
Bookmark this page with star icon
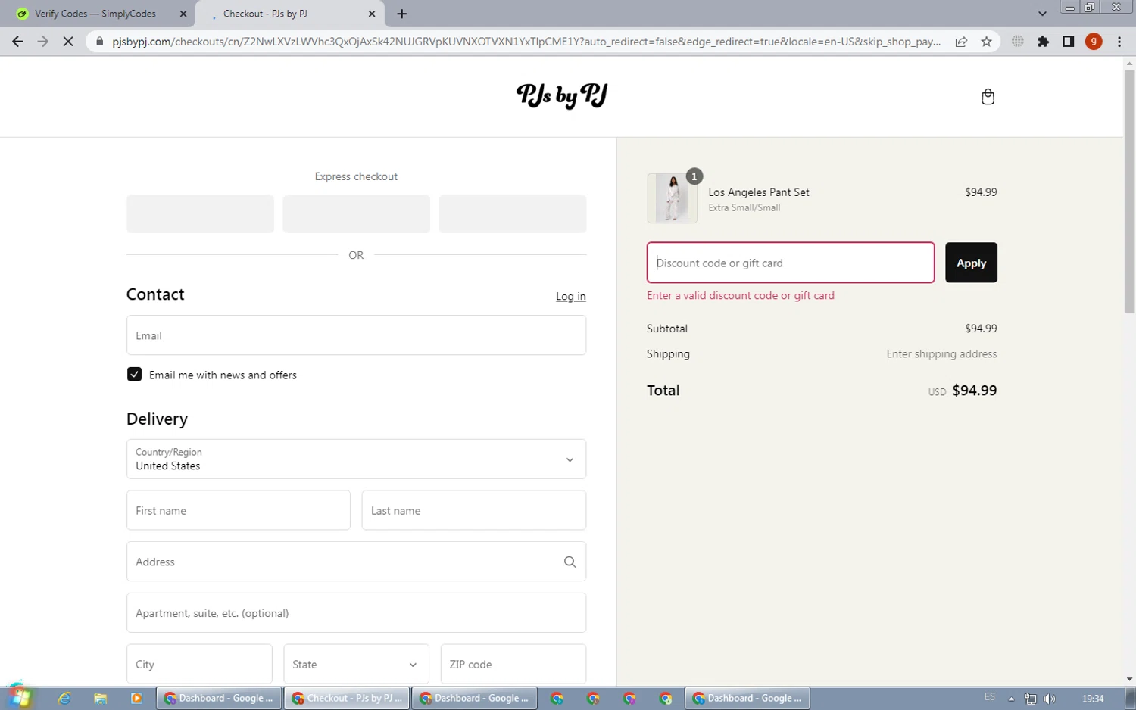pos(986,42)
